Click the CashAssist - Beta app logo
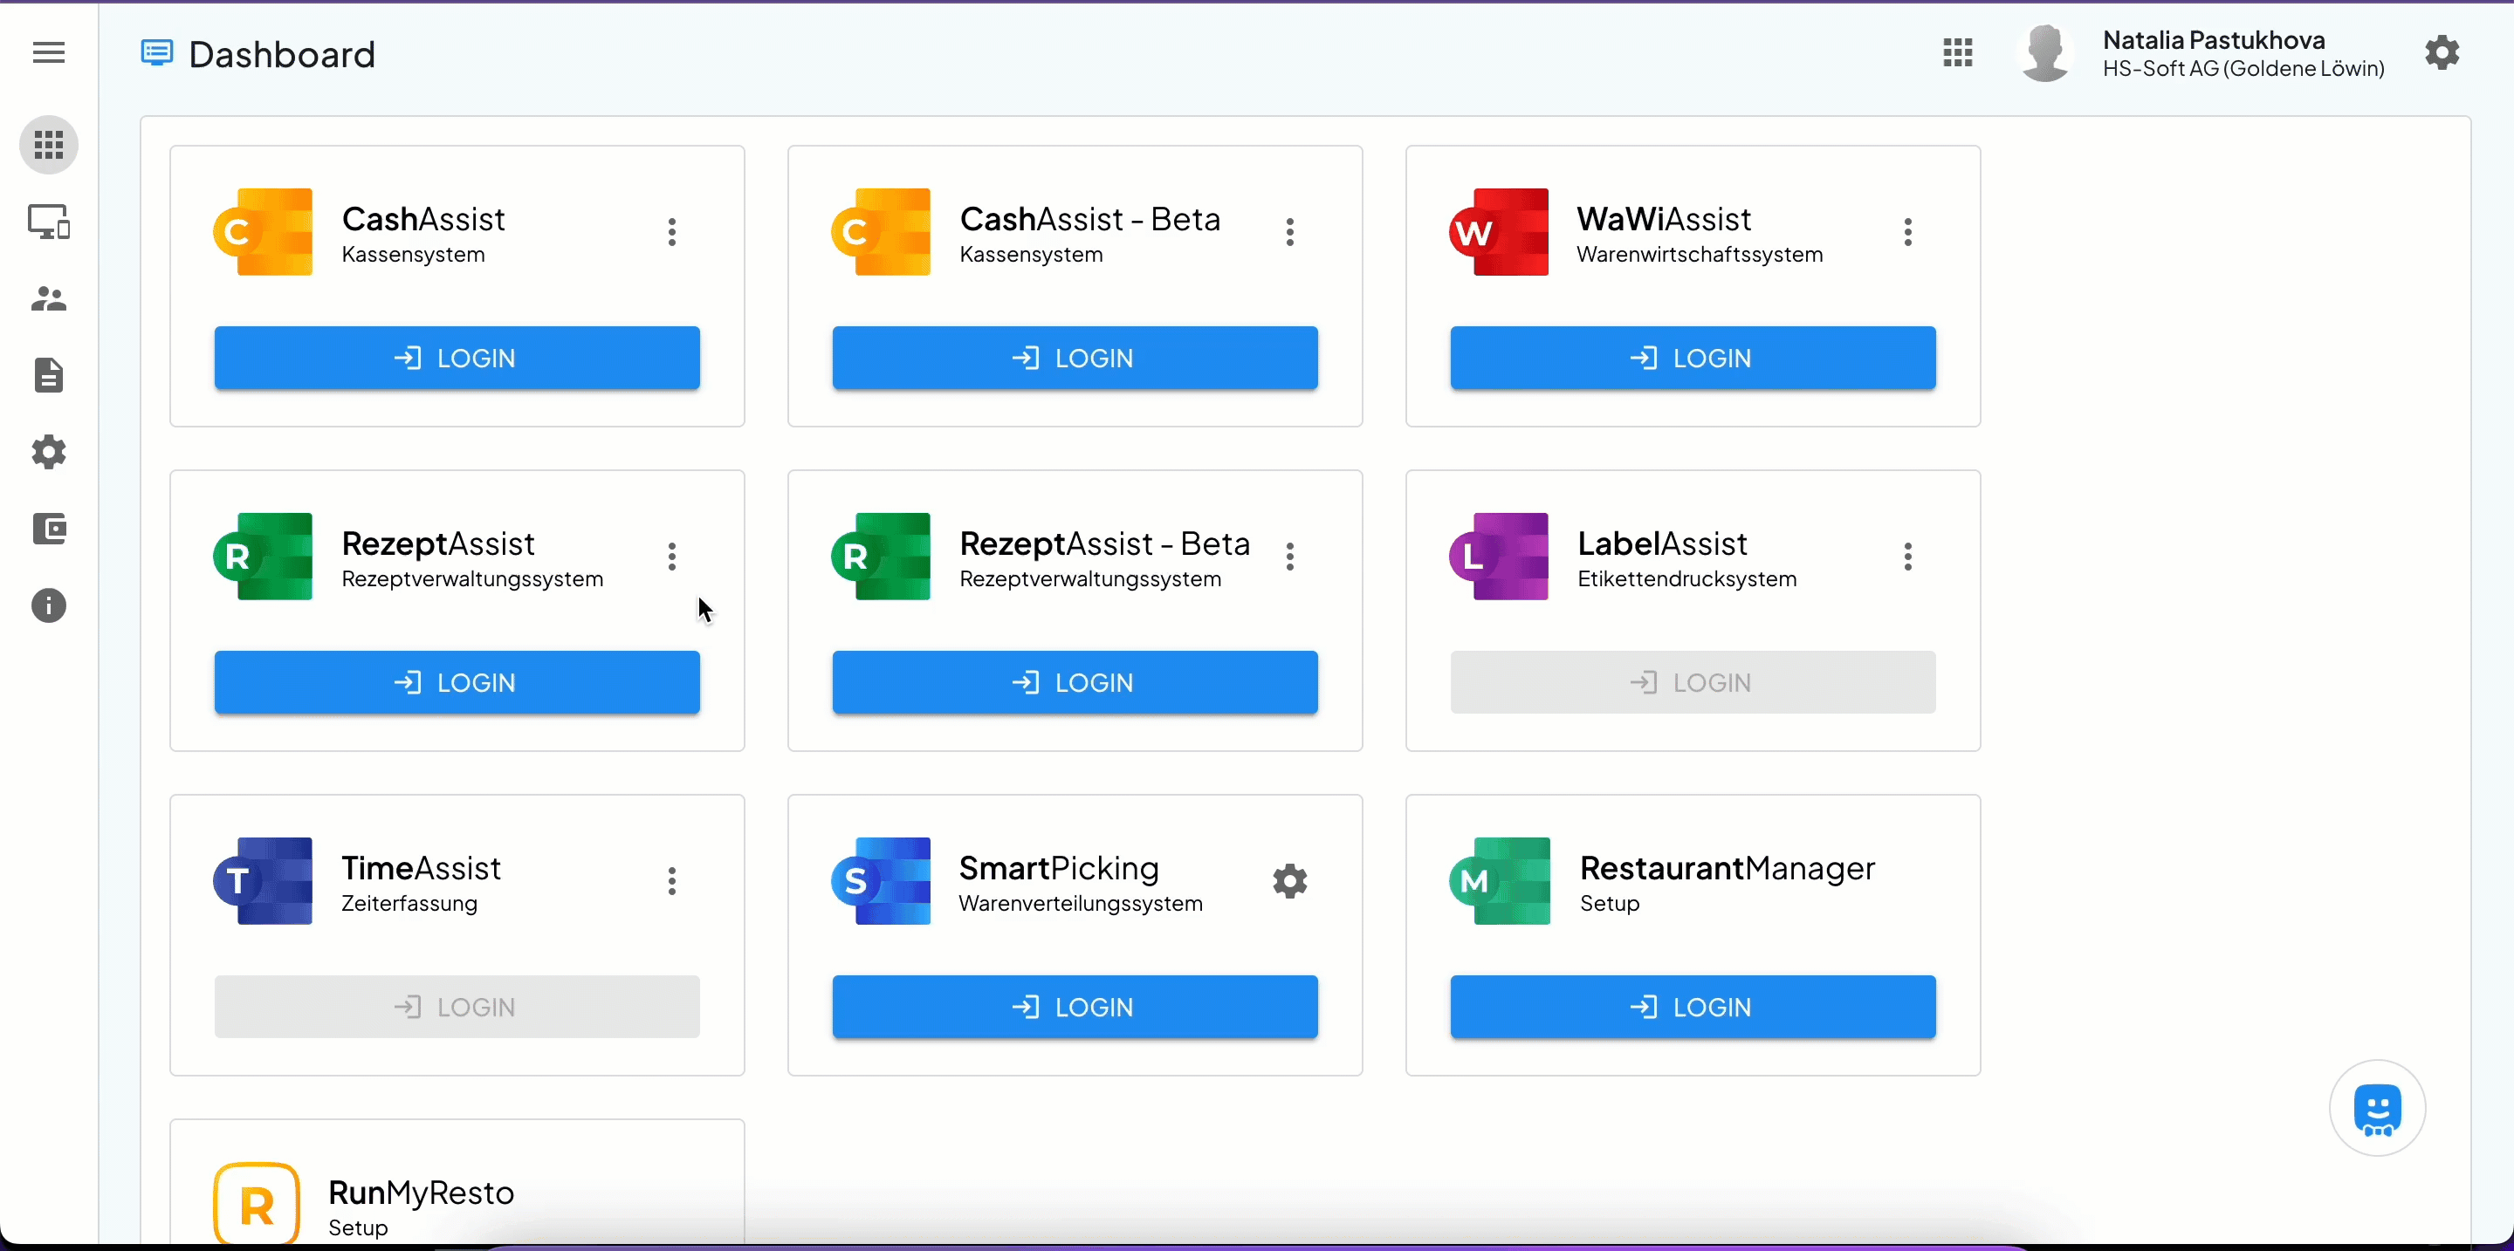 coord(882,232)
